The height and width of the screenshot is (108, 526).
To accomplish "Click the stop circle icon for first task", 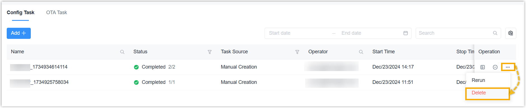I will pos(495,67).
